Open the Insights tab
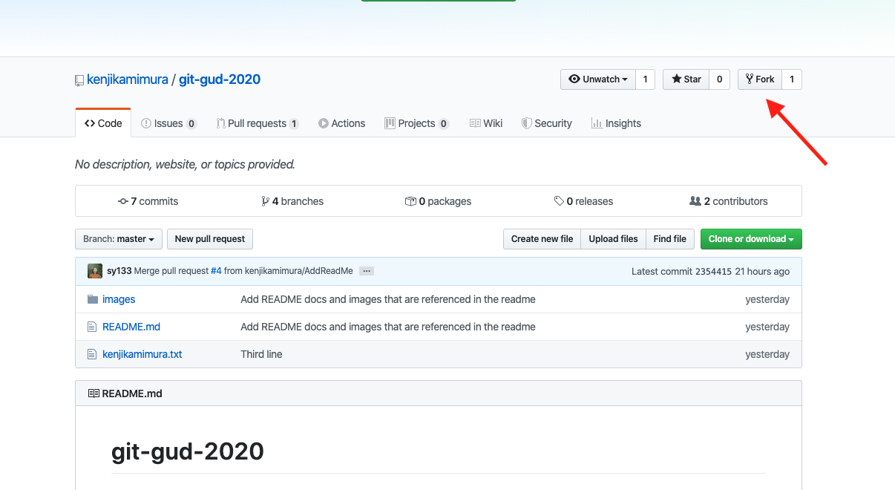Viewport: 895px width, 490px height. coord(616,123)
